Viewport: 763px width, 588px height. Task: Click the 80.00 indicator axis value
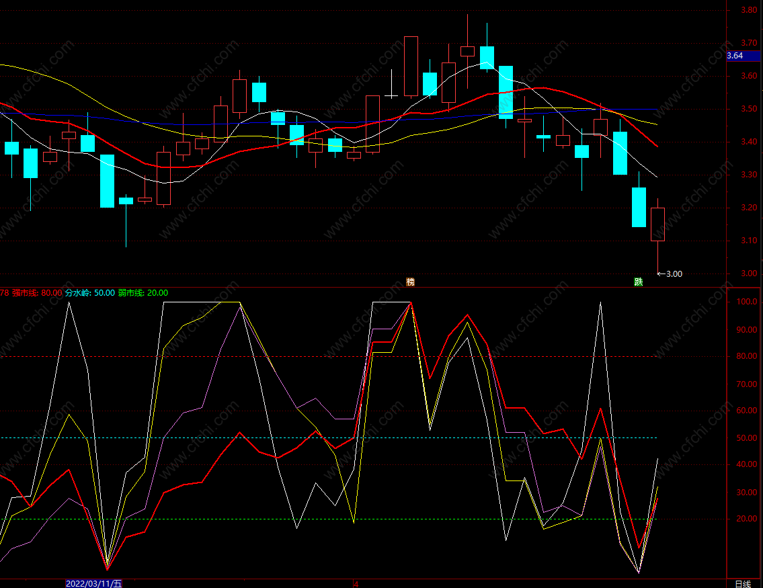tap(747, 356)
